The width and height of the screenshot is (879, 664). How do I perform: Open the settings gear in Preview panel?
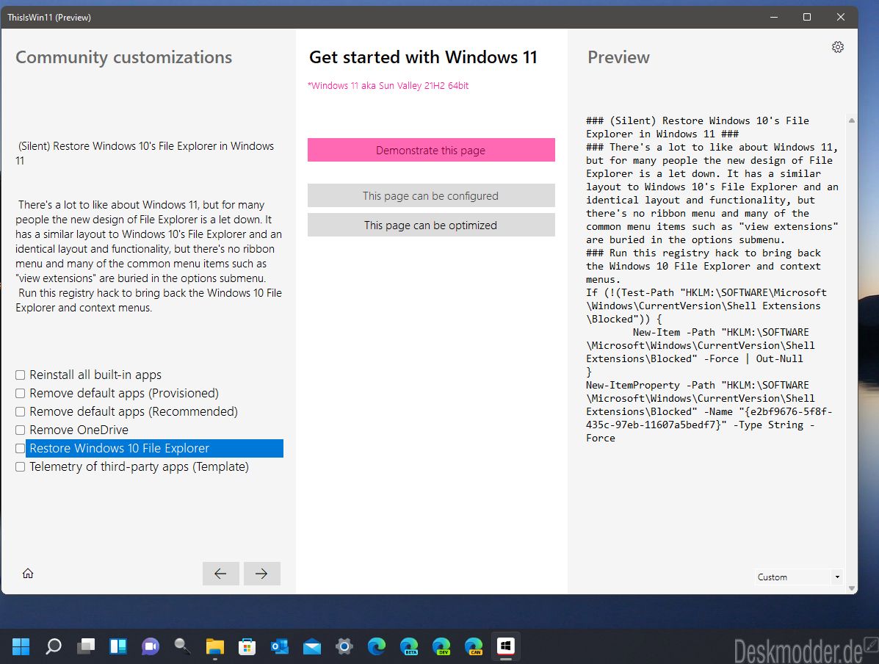(838, 47)
